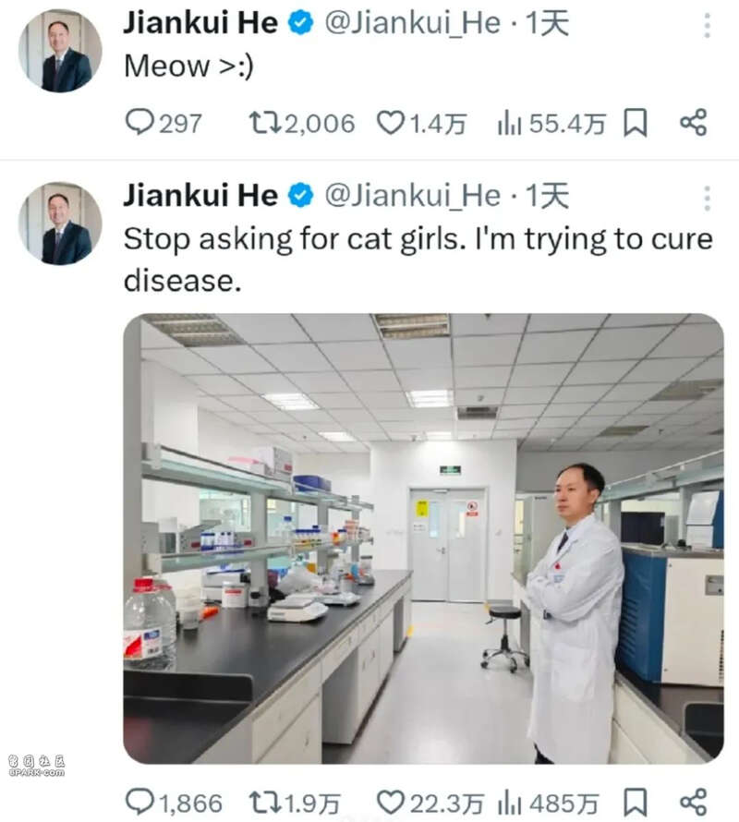Retweet the "Meow >:)" tweet

301,123
